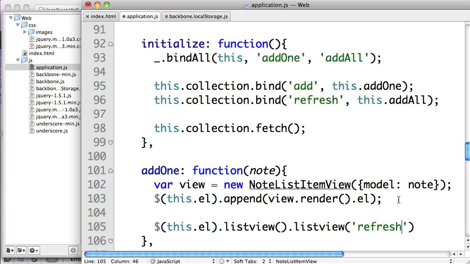Image resolution: width=470 pixels, height=264 pixels.
Task: Select application.js in the project tree
Action: (52, 67)
